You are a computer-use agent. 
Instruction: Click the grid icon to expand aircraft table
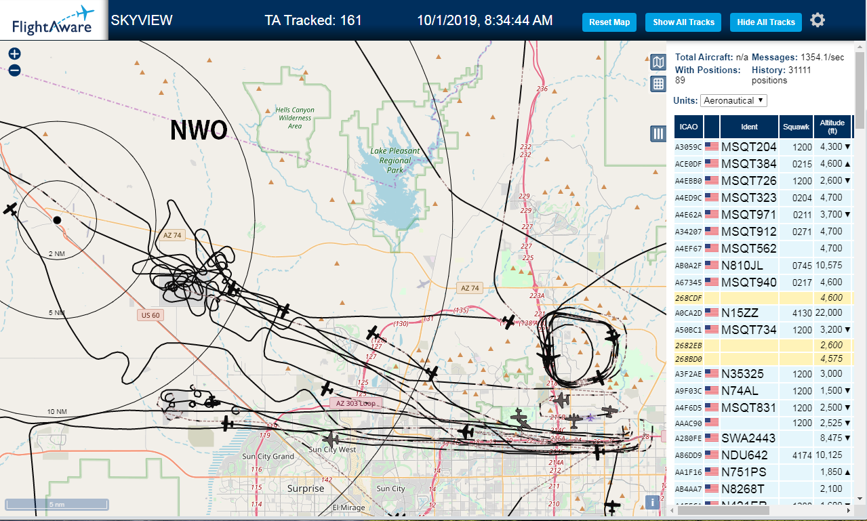tap(658, 84)
